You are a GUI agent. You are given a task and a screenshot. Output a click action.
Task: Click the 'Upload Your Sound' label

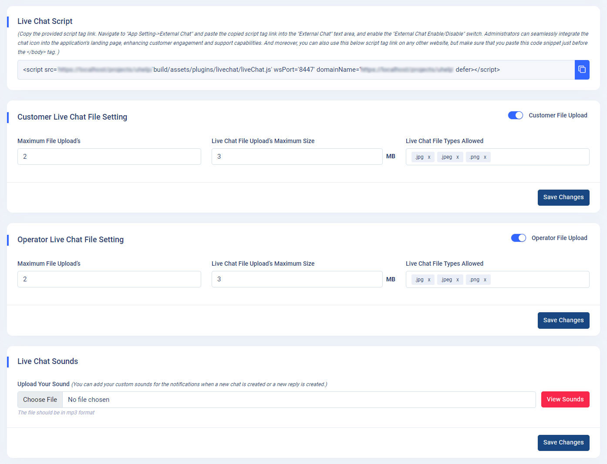(x=44, y=384)
